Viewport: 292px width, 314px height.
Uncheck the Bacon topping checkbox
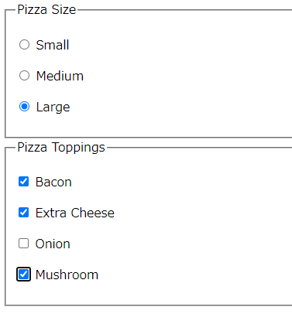(x=23, y=182)
